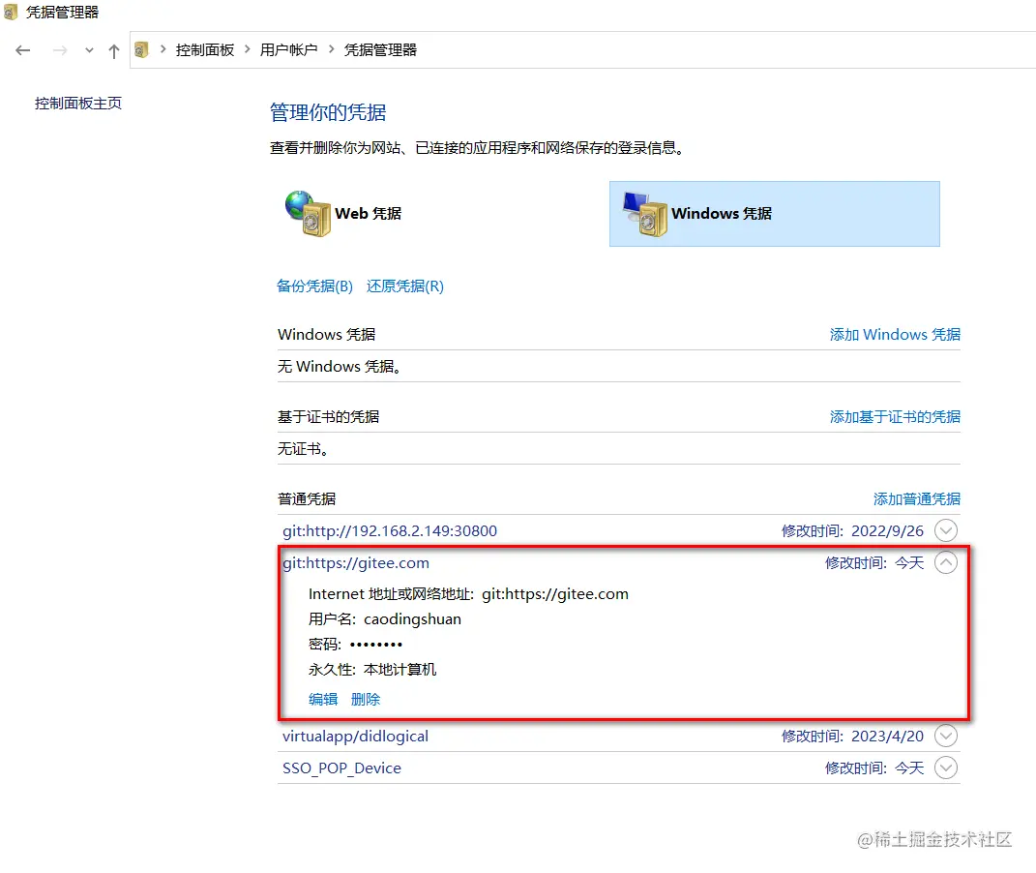
Task: Select 凭据管理器 breadcrumb item
Action: (x=380, y=49)
